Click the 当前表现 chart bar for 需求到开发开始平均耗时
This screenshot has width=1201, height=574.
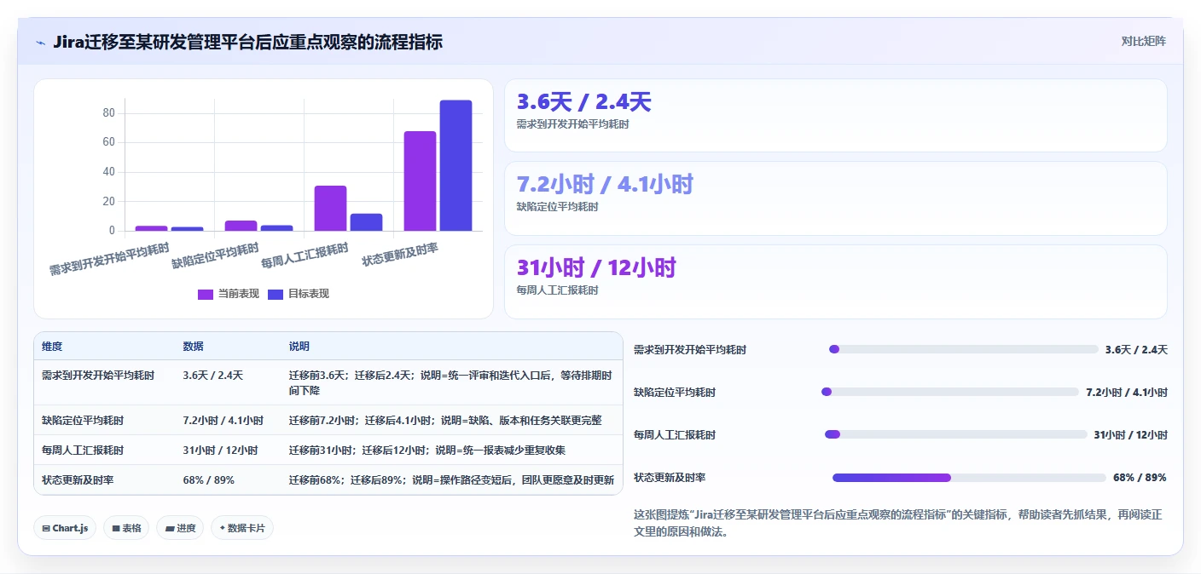(x=151, y=228)
